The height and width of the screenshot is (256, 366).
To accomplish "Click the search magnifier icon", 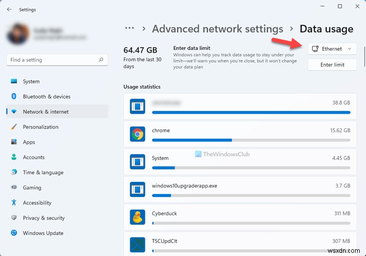I will pyautogui.click(x=101, y=60).
